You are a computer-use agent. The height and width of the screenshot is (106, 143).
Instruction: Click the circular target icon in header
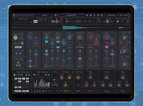[98, 15]
